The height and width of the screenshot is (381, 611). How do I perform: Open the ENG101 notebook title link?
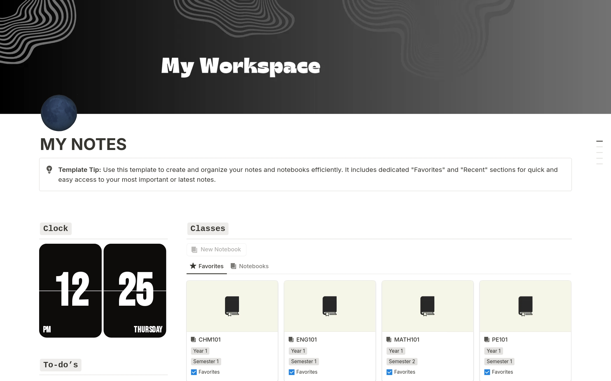[x=306, y=339]
